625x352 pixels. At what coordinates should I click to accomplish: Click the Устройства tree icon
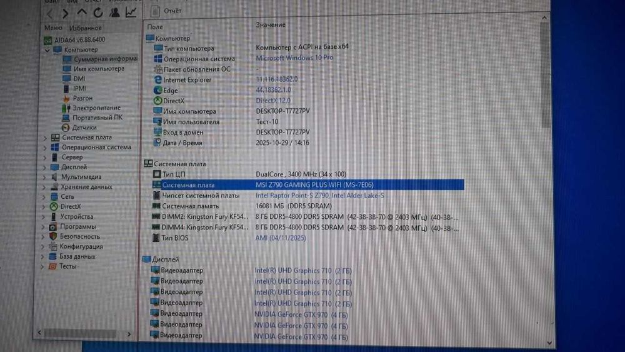53,216
